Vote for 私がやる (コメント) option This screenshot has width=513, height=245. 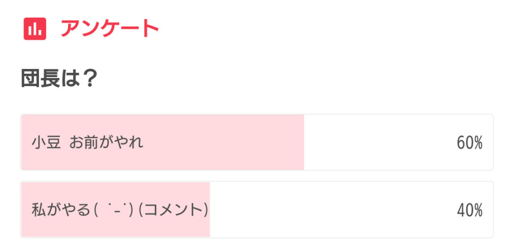257,210
